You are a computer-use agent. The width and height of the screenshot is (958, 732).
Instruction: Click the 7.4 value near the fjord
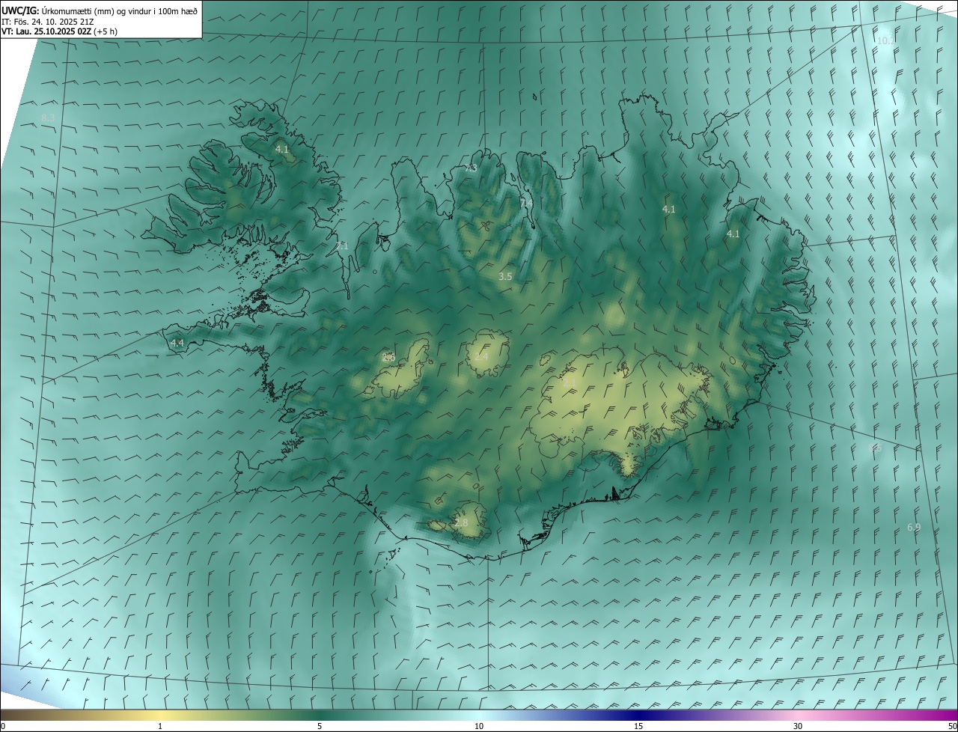click(526, 203)
